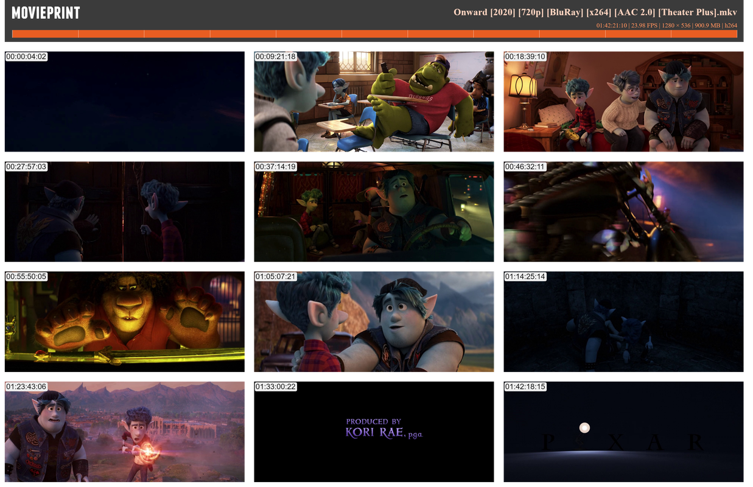The width and height of the screenshot is (753, 487).
Task: Open the bedroom scene thumbnail at 00:18:39:10
Action: click(x=623, y=102)
